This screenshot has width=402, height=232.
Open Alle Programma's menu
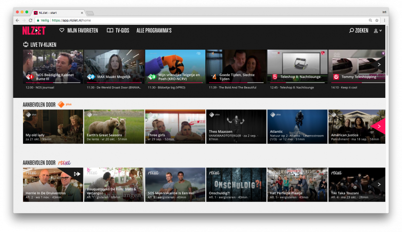point(154,31)
